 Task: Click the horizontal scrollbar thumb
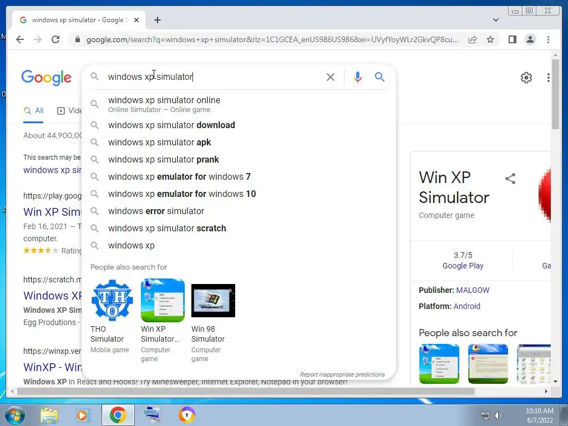coord(246,391)
